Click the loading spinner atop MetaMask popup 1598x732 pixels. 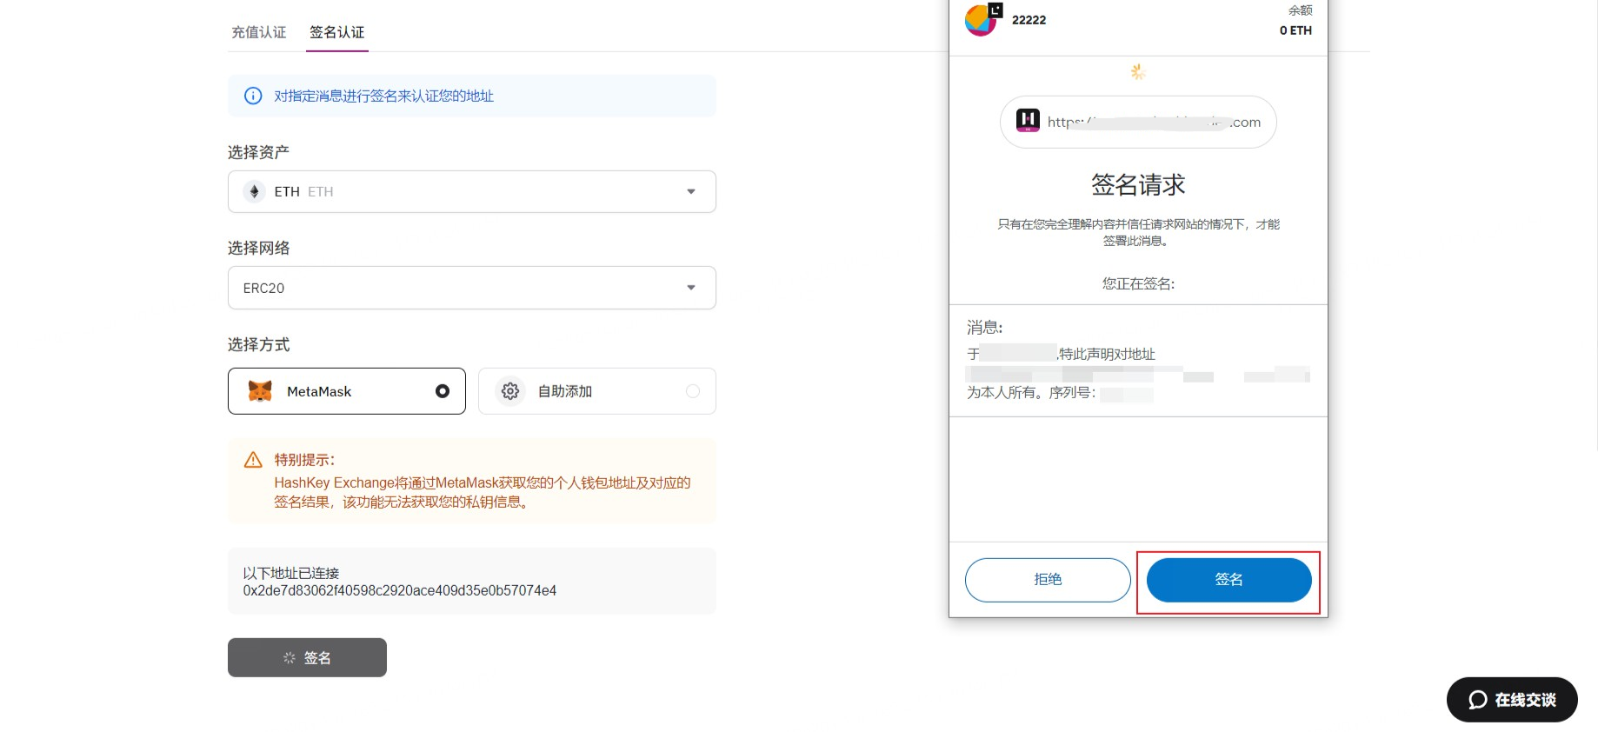1138,72
